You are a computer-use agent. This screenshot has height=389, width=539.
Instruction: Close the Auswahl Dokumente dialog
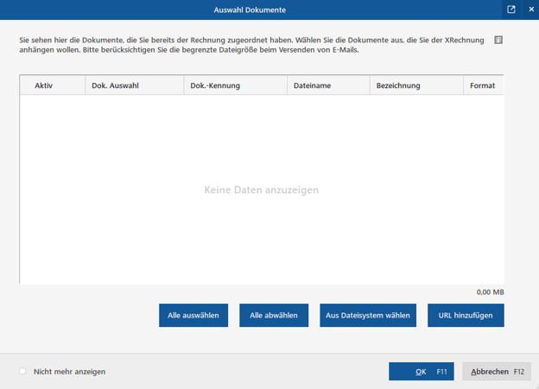(530, 9)
